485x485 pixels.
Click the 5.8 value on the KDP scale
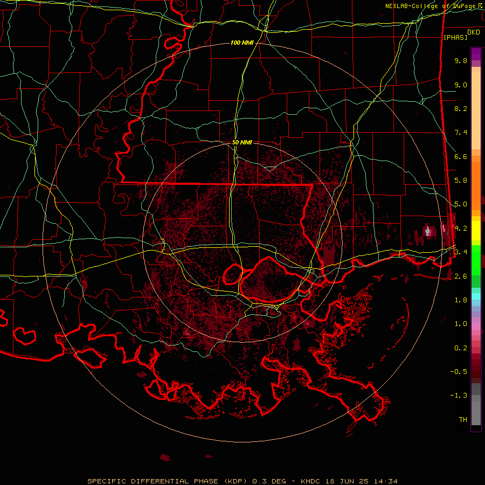click(x=461, y=181)
